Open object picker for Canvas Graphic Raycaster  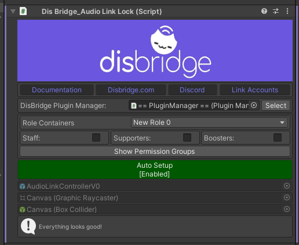click(x=287, y=197)
